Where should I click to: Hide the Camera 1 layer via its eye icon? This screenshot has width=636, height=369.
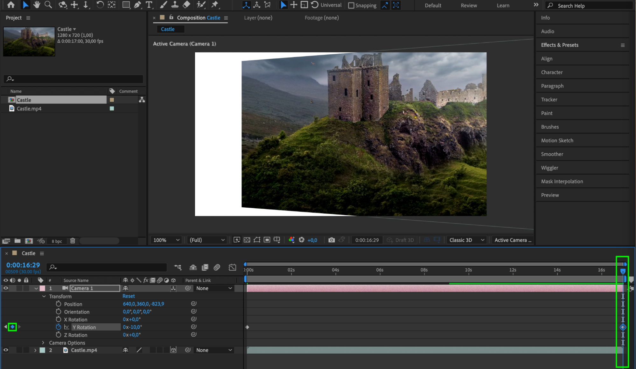pos(6,288)
